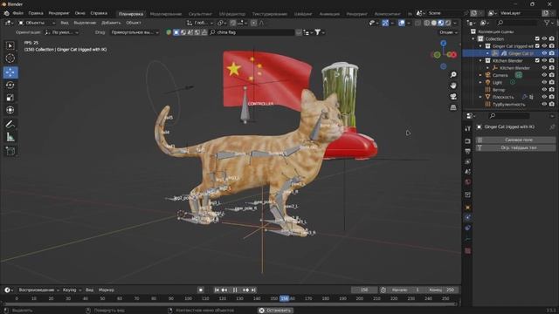Toggle the camera view icon
The image size is (559, 314).
(453, 97)
